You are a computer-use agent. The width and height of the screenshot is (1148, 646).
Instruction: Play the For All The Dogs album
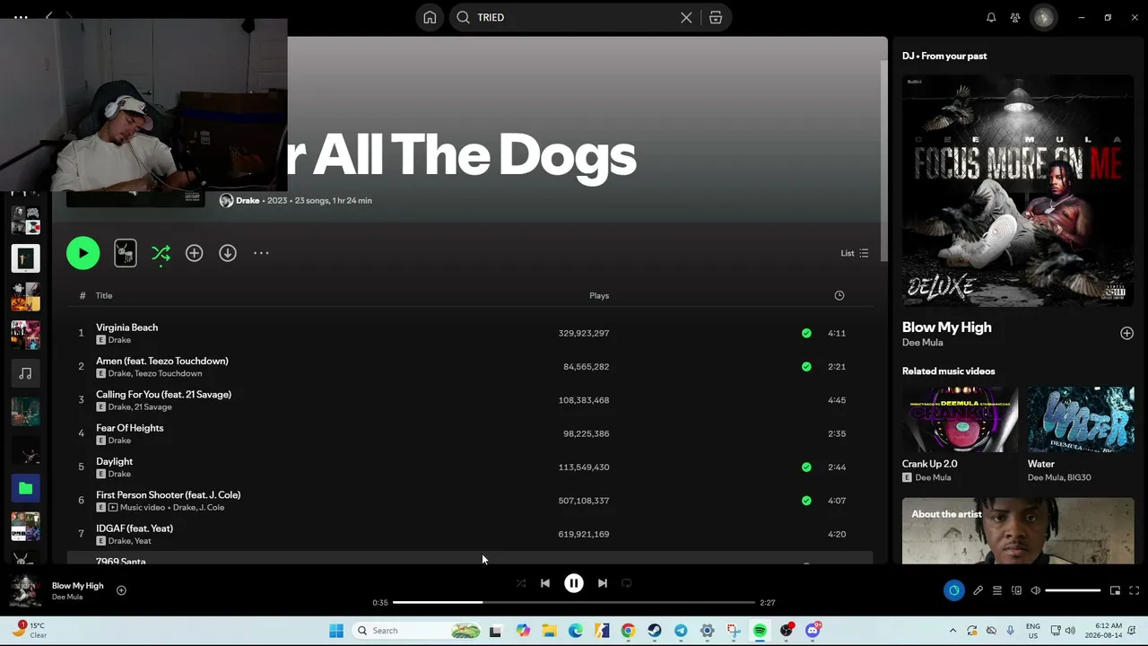tap(83, 253)
